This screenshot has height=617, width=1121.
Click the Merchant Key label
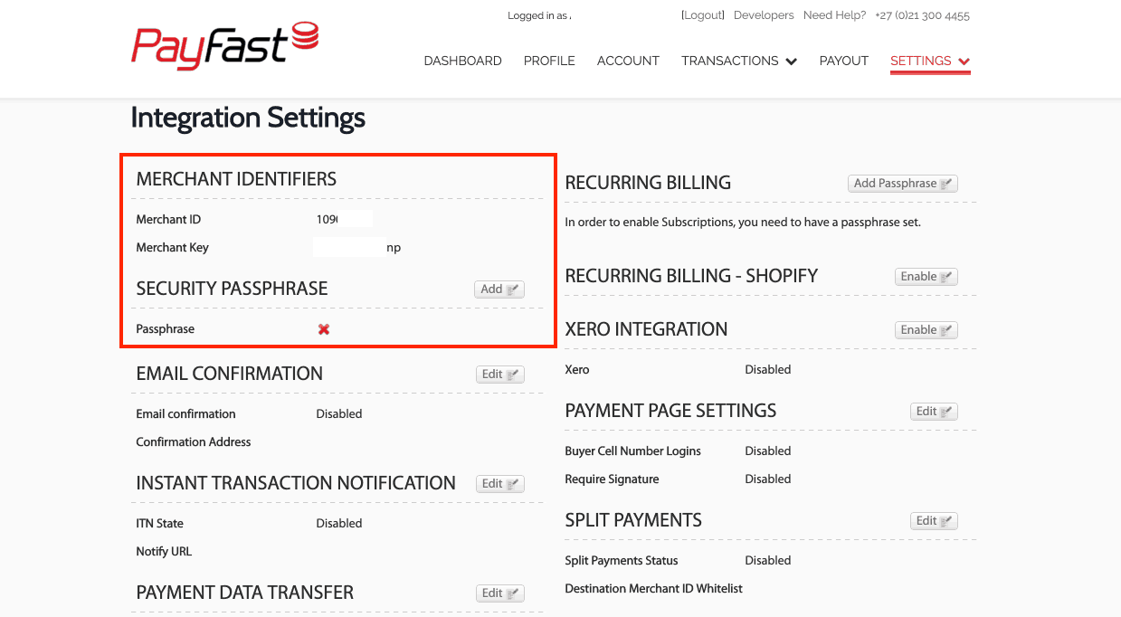(172, 247)
